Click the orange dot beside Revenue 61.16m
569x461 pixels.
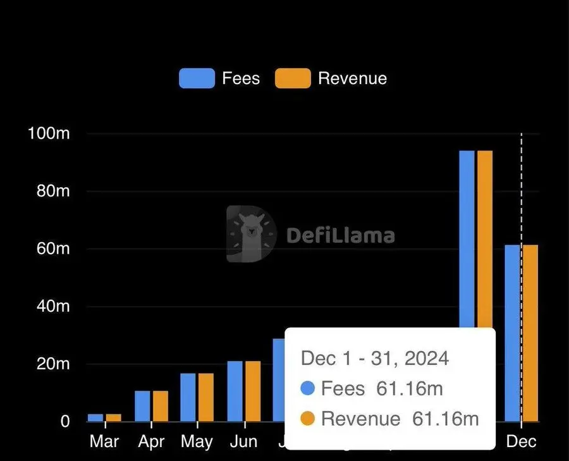[x=308, y=419]
